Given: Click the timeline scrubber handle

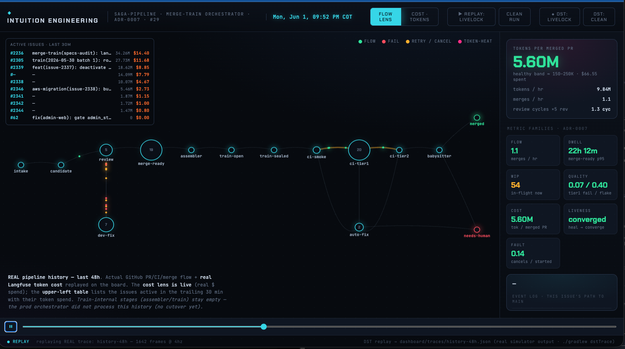Looking at the screenshot, I should coord(264,327).
